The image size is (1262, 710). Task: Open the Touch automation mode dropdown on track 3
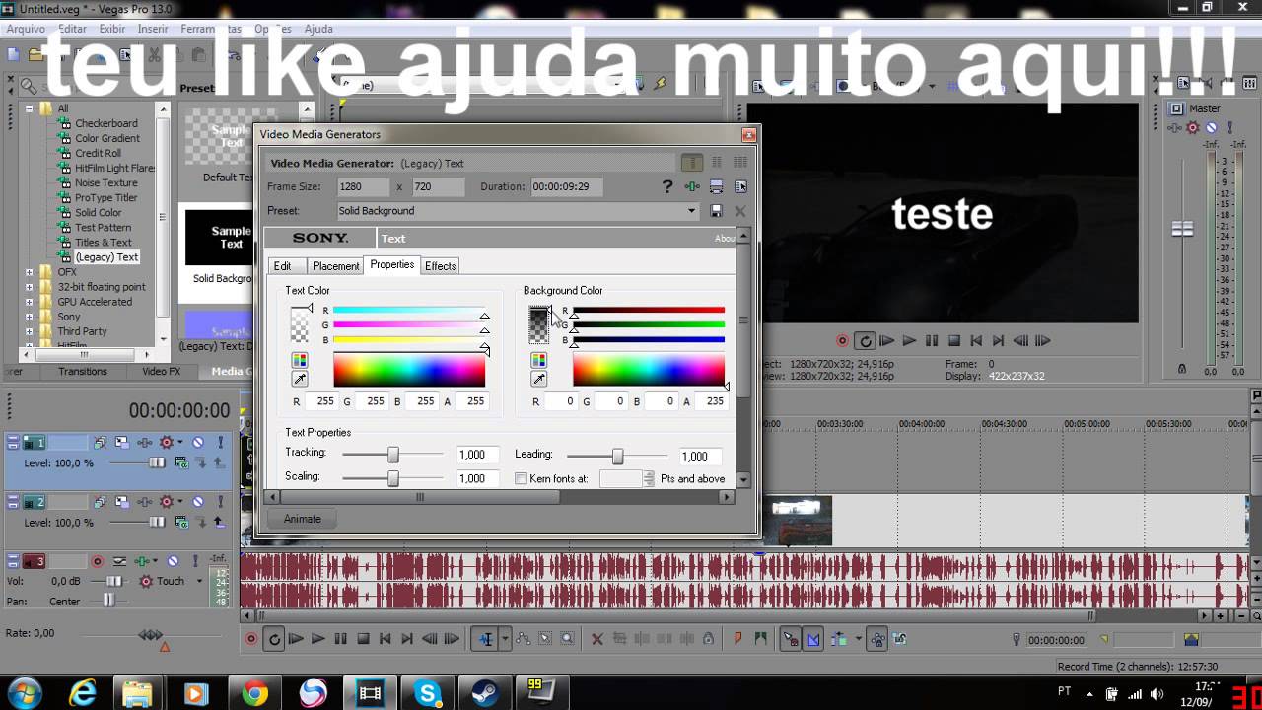tap(199, 582)
